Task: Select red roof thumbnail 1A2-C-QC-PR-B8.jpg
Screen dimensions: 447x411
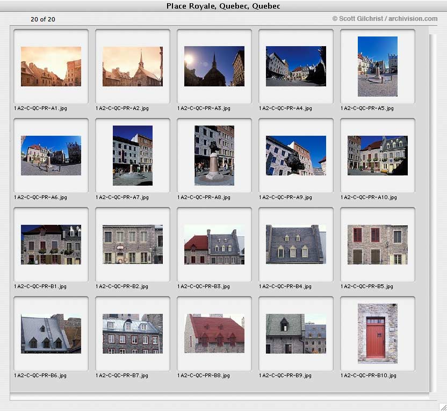Action: pyautogui.click(x=214, y=334)
